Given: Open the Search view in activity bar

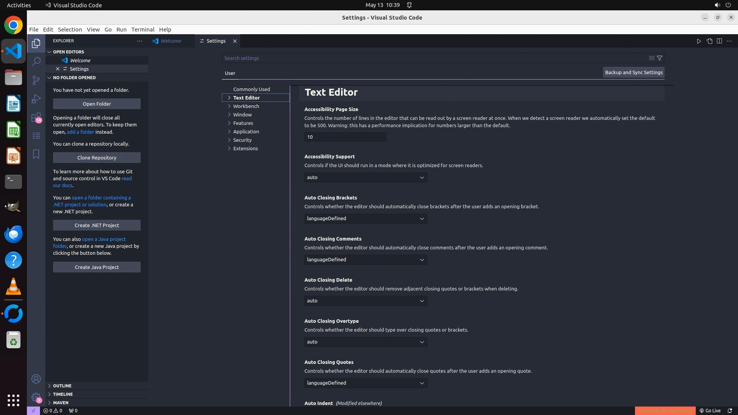Looking at the screenshot, I should point(36,61).
